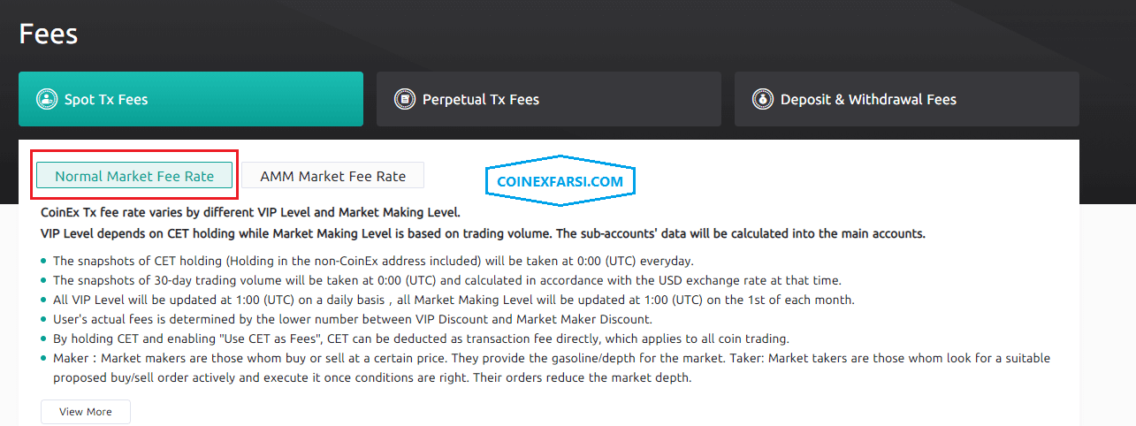The width and height of the screenshot is (1136, 426).
Task: Expand the text with View More
Action: coord(86,412)
